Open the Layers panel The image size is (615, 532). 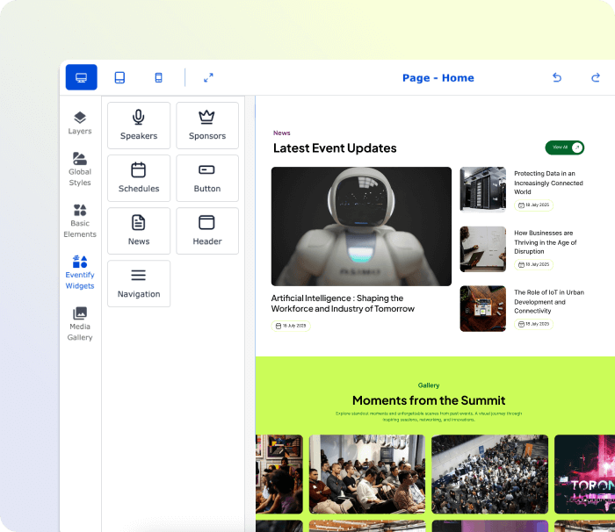pos(80,123)
